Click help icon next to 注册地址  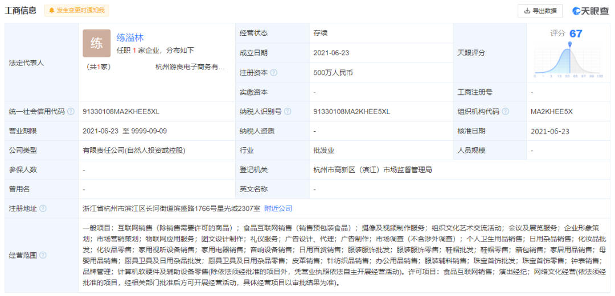coord(43,209)
